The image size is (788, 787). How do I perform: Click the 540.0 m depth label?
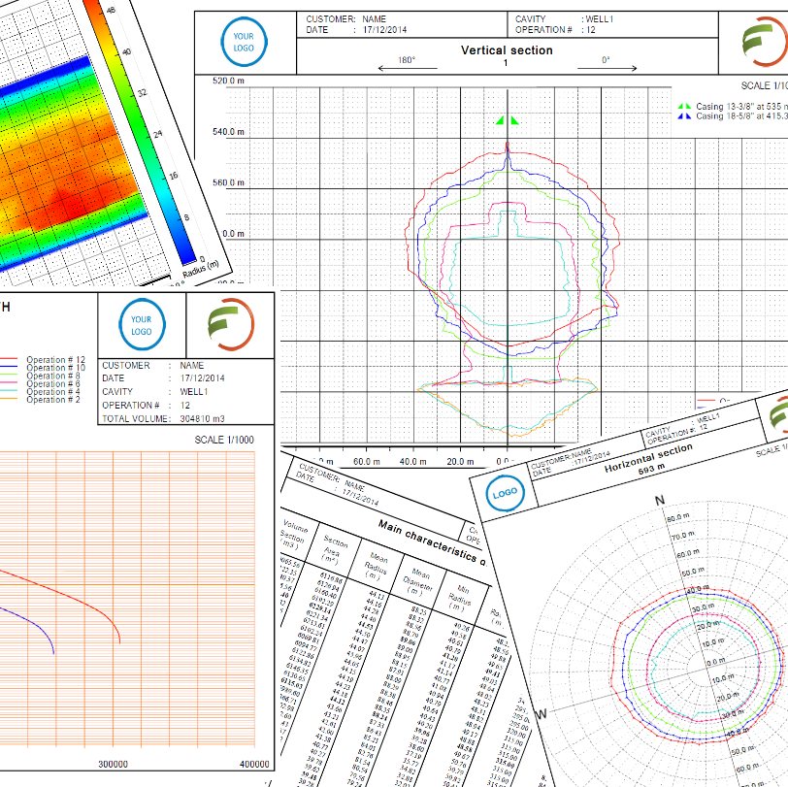click(229, 132)
